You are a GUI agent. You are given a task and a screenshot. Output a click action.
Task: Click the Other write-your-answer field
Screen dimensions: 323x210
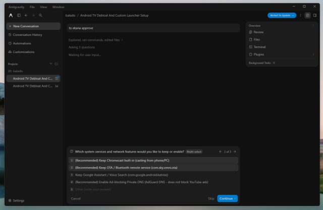(153, 189)
